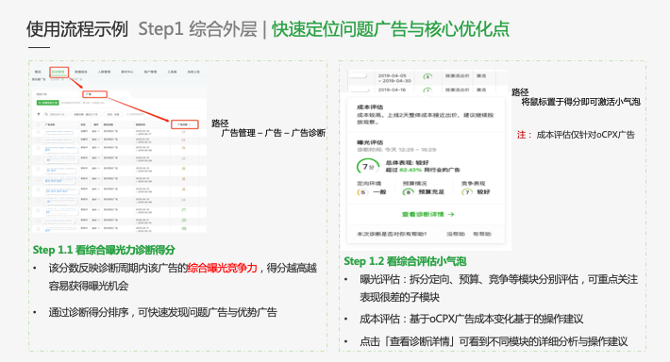Click the green 82.43% percentage

coord(410,170)
